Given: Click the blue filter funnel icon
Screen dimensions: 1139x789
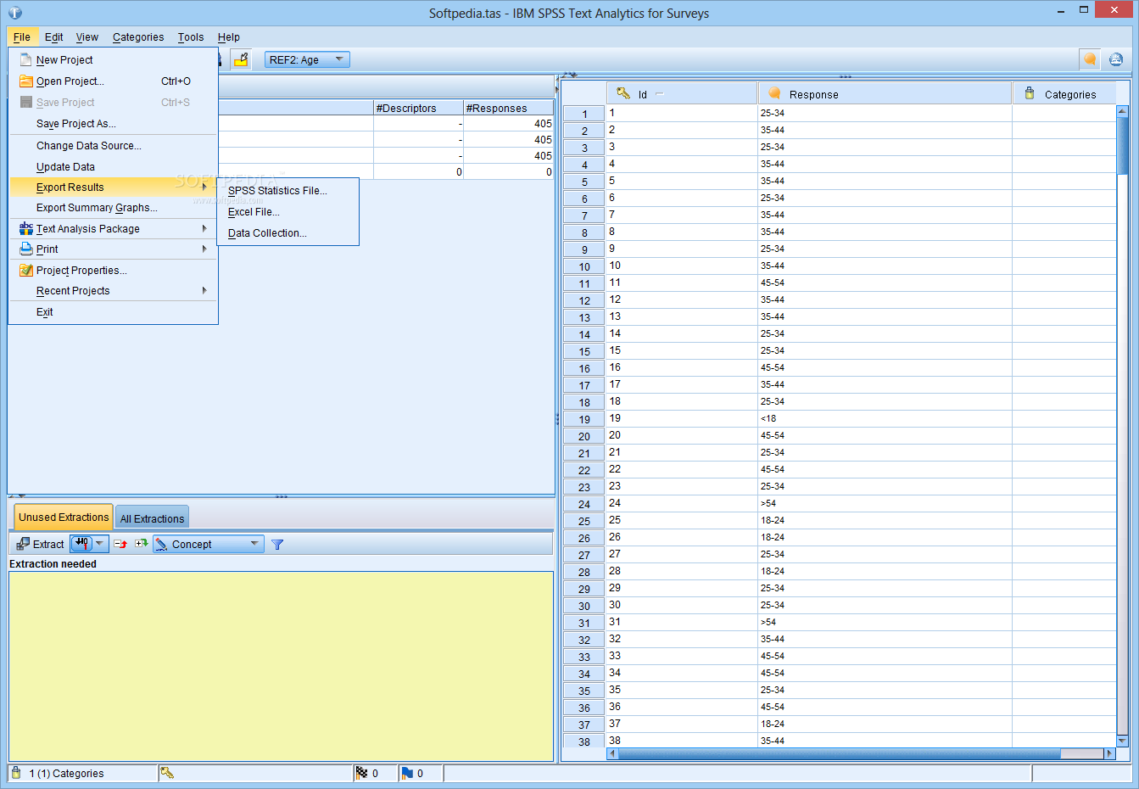Looking at the screenshot, I should tap(277, 545).
